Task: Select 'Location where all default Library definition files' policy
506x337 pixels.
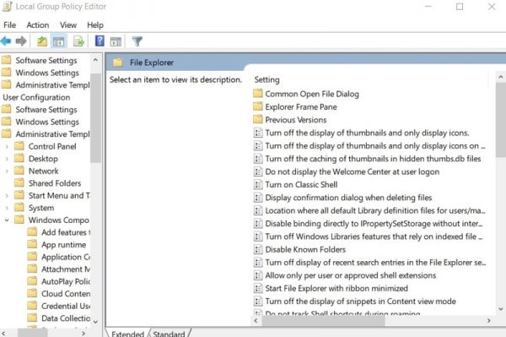Action: click(x=375, y=210)
